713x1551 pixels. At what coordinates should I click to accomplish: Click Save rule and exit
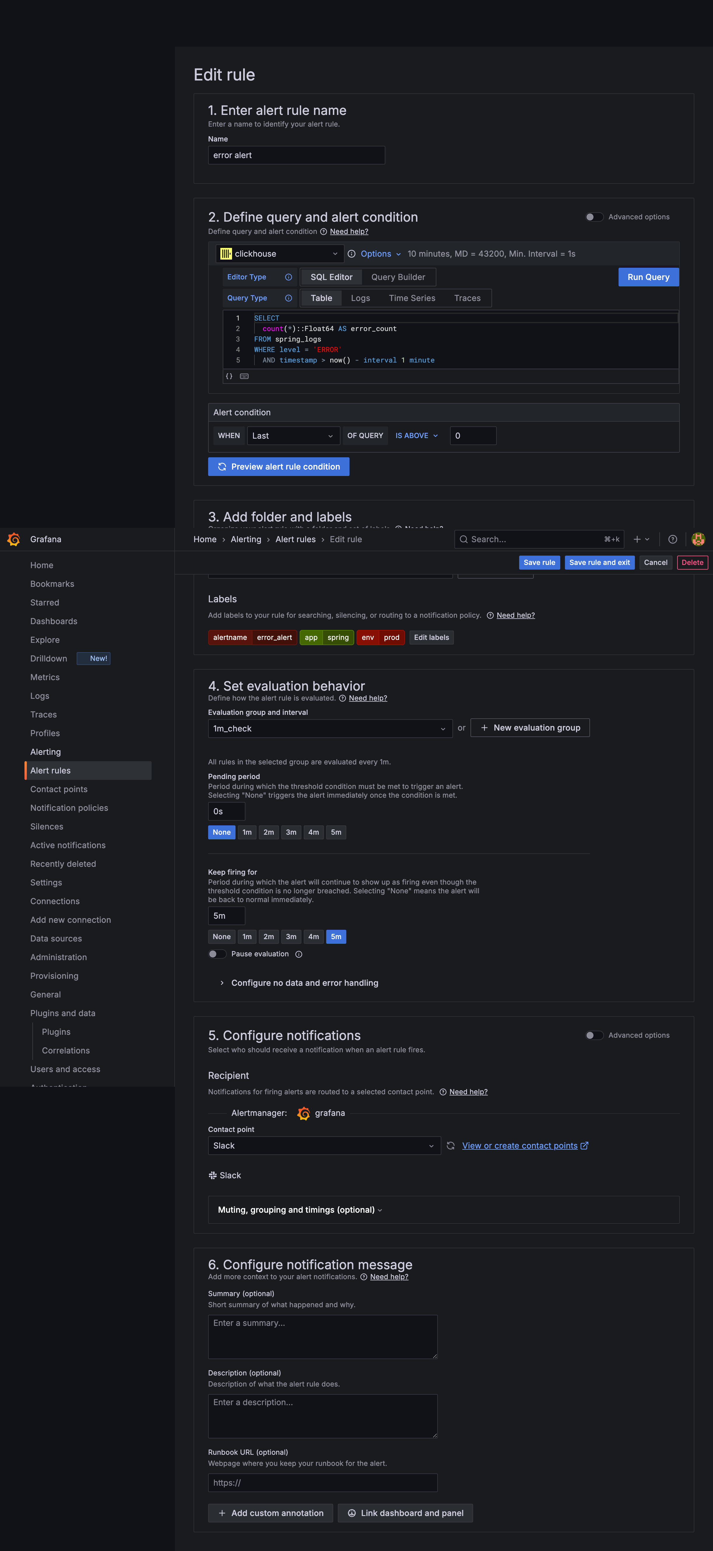599,562
